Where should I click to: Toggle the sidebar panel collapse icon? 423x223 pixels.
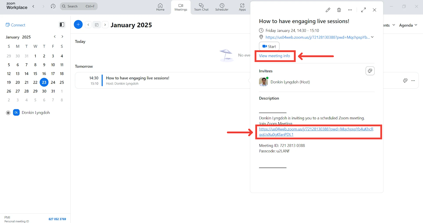click(62, 25)
